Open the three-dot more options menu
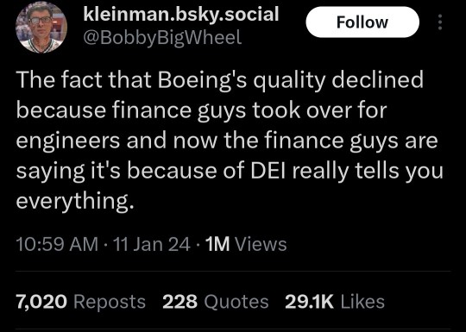 [440, 22]
